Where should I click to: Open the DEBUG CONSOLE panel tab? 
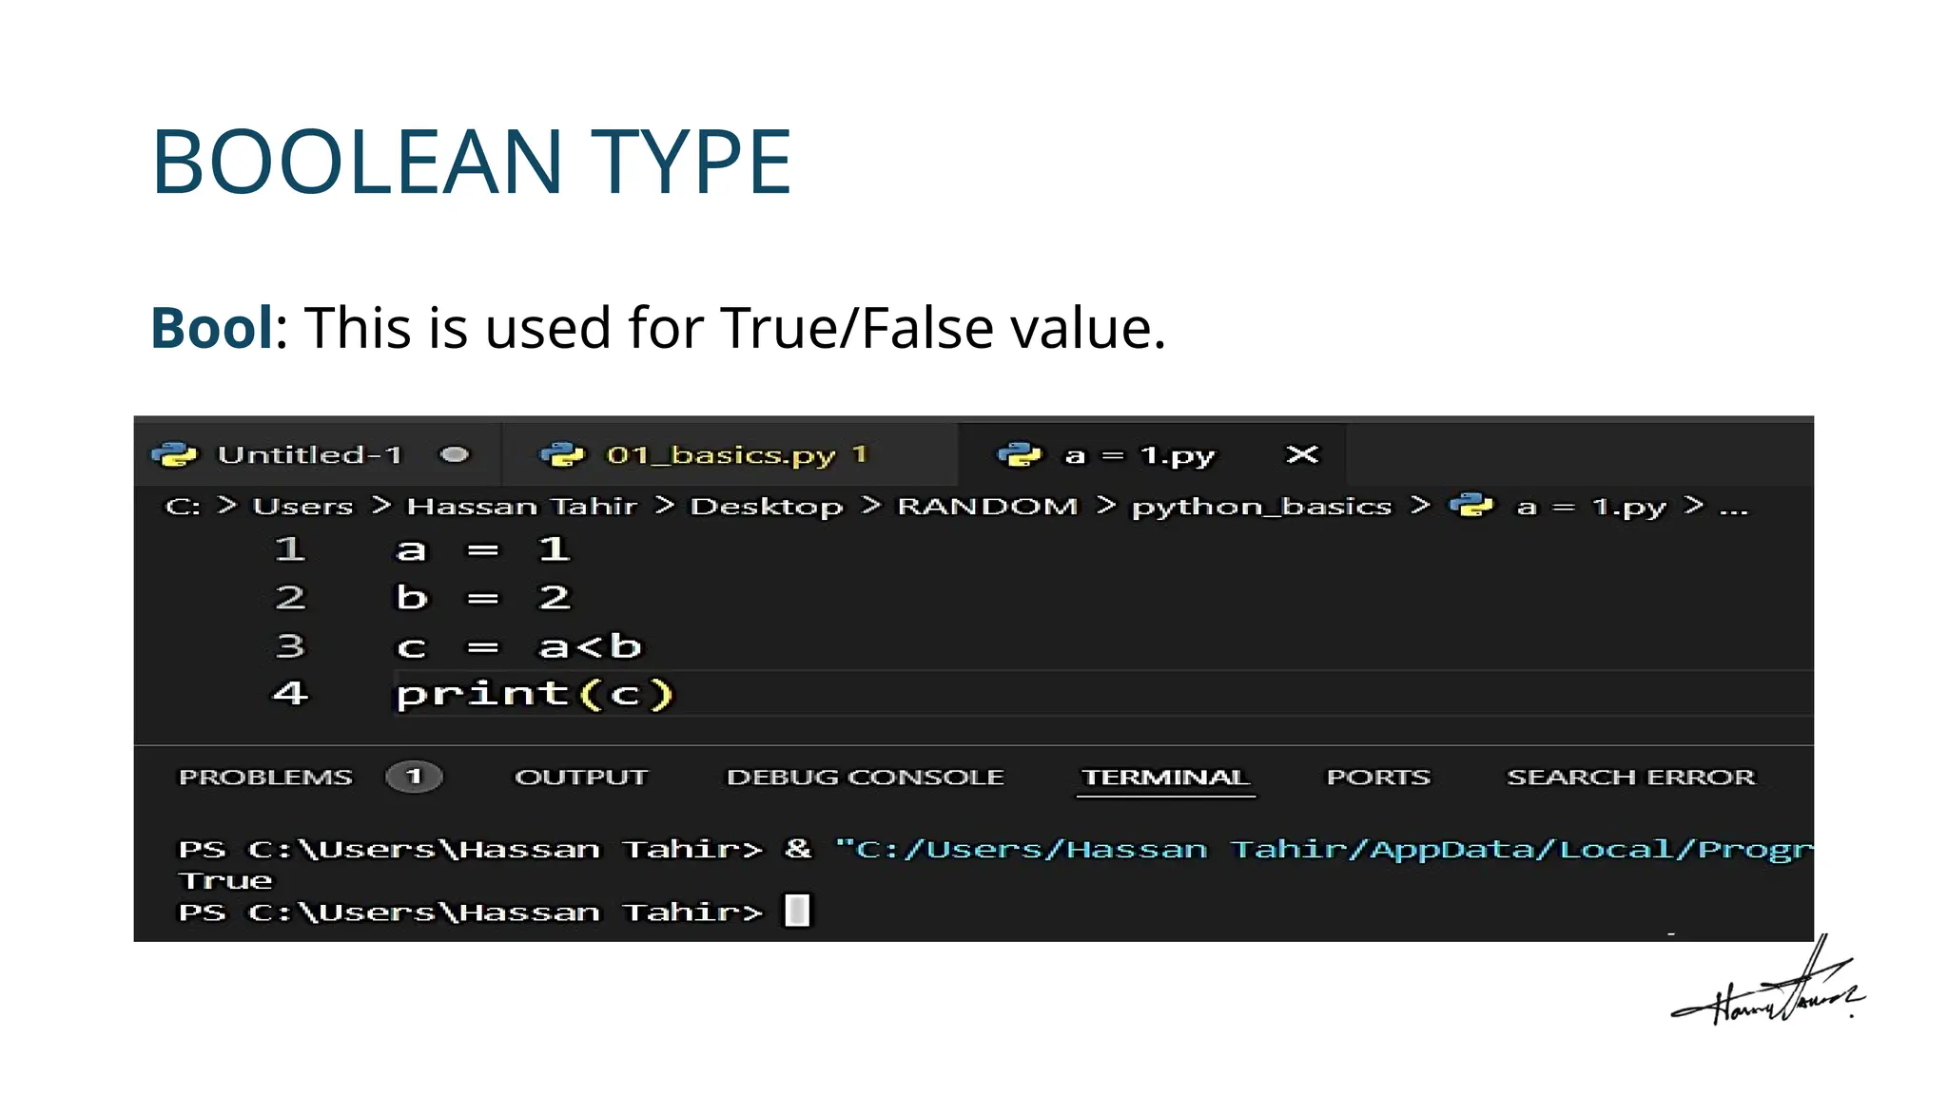865,777
